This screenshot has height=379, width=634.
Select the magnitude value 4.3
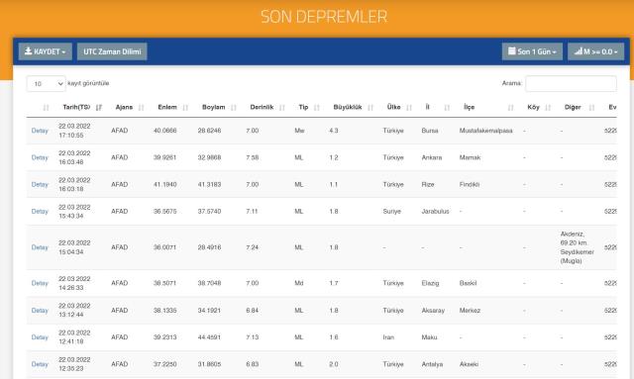pyautogui.click(x=334, y=131)
